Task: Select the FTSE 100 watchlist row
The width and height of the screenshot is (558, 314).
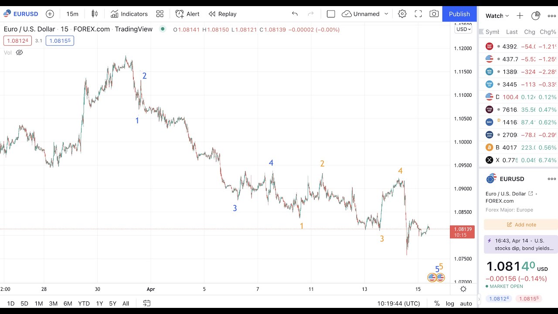Action: [x=518, y=110]
